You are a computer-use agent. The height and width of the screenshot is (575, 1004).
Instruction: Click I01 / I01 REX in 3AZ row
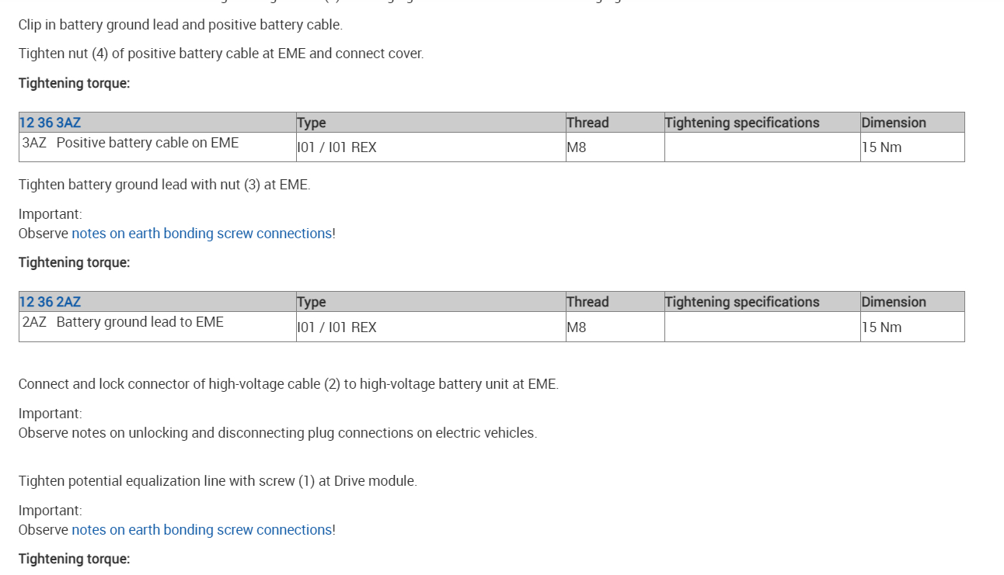coord(336,147)
